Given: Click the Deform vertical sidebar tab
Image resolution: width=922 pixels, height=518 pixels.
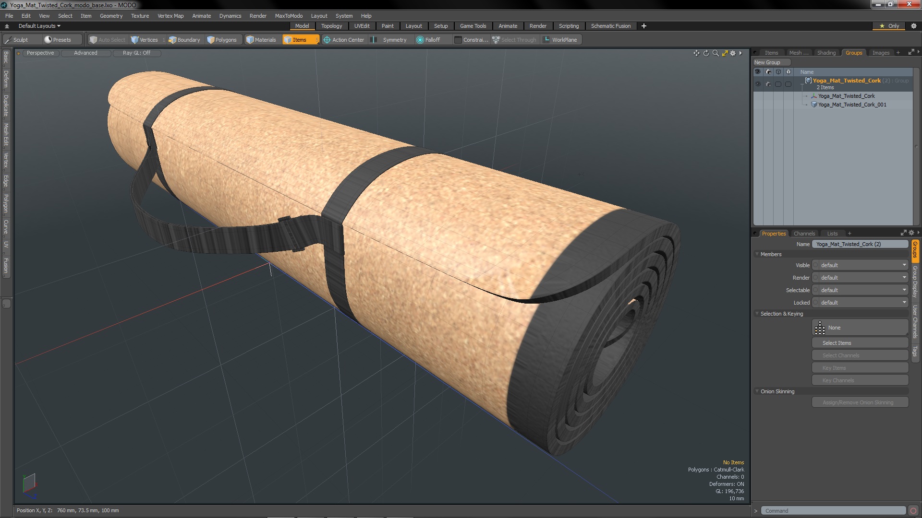Looking at the screenshot, I should pos(6,79).
